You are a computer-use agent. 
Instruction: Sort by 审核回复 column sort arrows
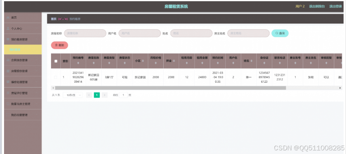click(x=327, y=63)
